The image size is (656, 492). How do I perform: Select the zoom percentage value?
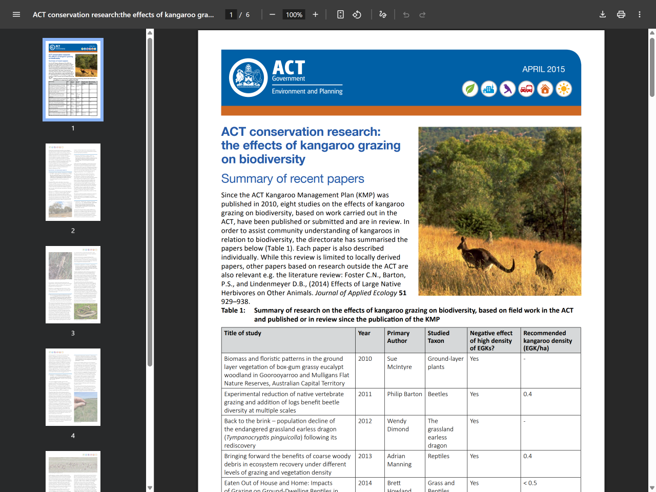tap(294, 14)
